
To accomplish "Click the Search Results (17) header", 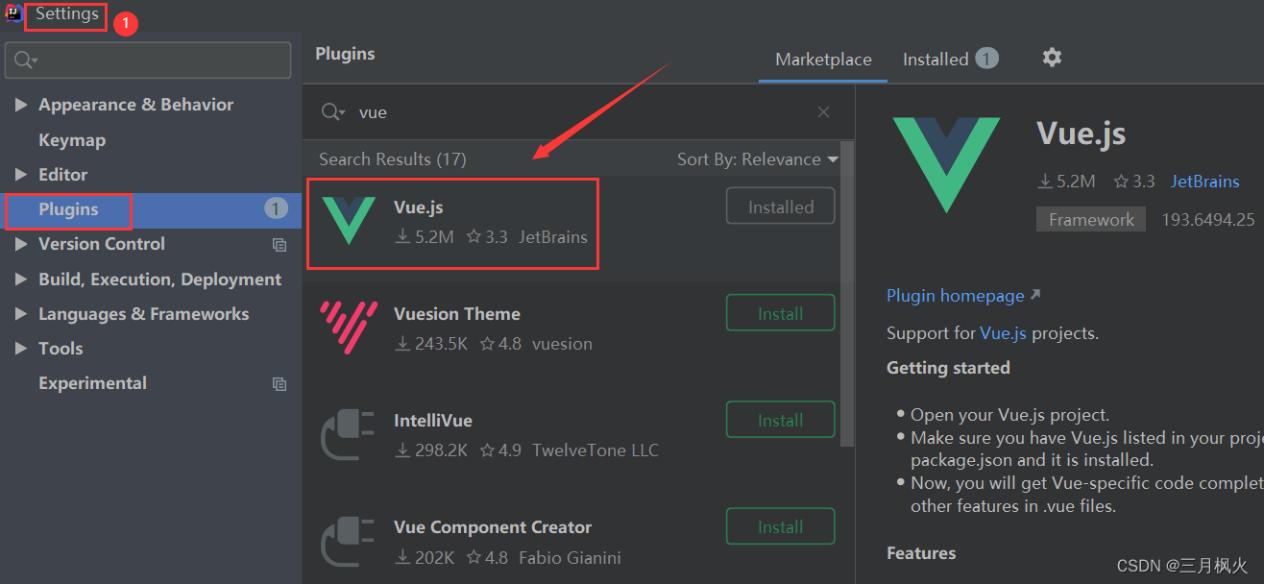I will click(x=392, y=159).
